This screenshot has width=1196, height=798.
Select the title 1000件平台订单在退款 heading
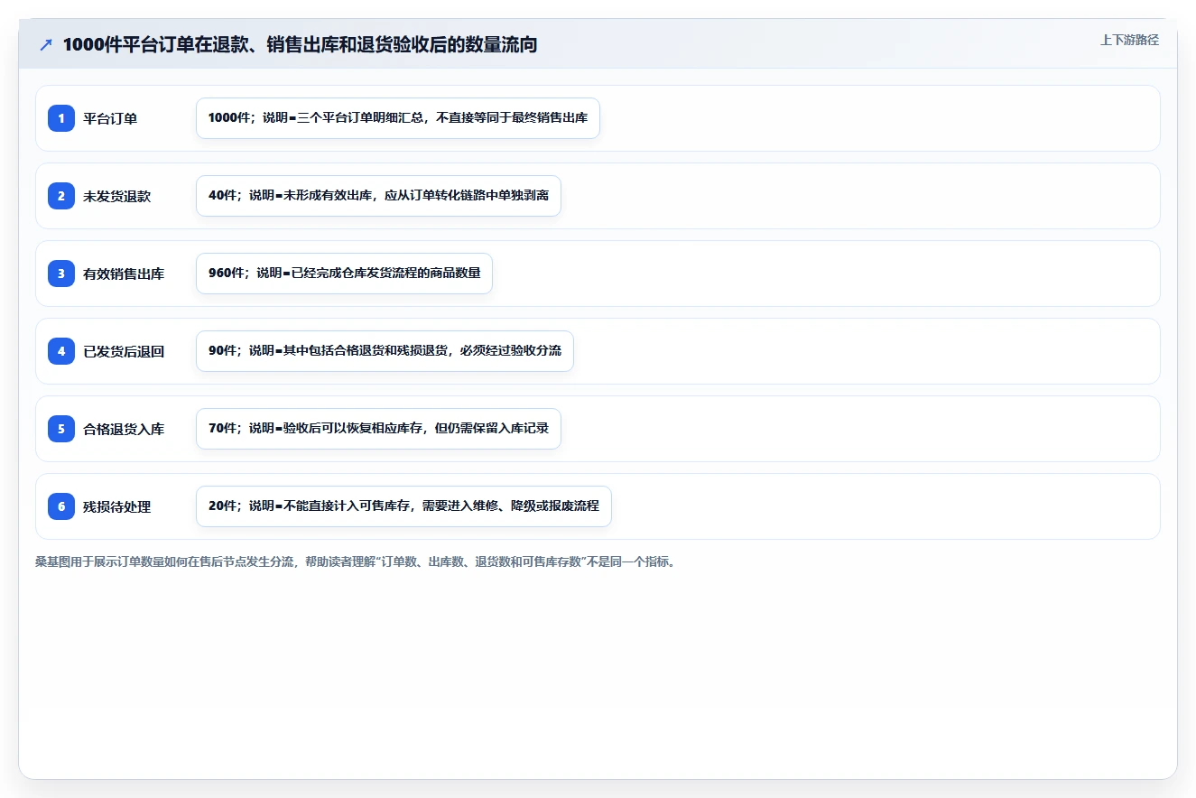coord(301,45)
